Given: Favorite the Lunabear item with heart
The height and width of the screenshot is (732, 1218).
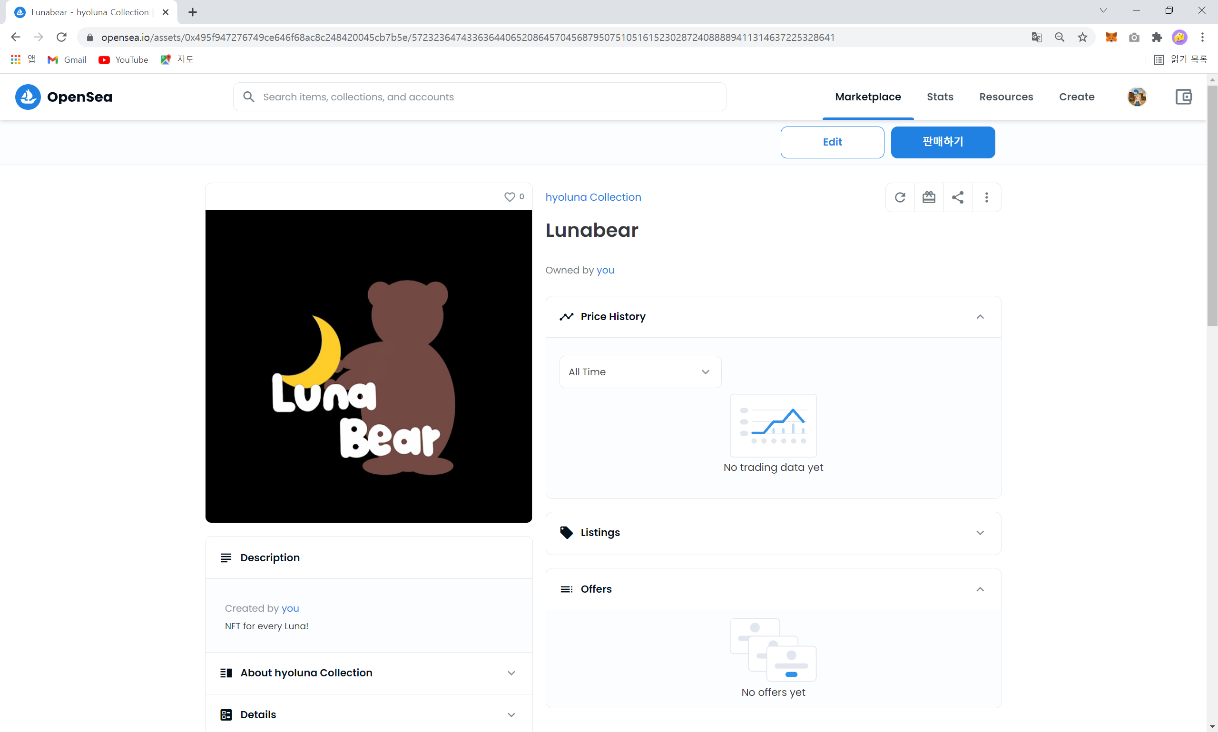Looking at the screenshot, I should coord(509,197).
